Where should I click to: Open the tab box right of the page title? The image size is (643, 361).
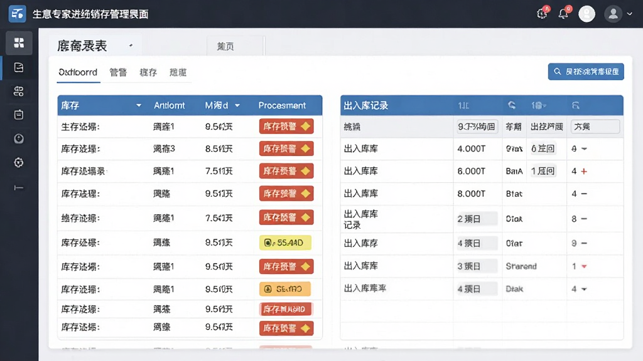tap(235, 46)
